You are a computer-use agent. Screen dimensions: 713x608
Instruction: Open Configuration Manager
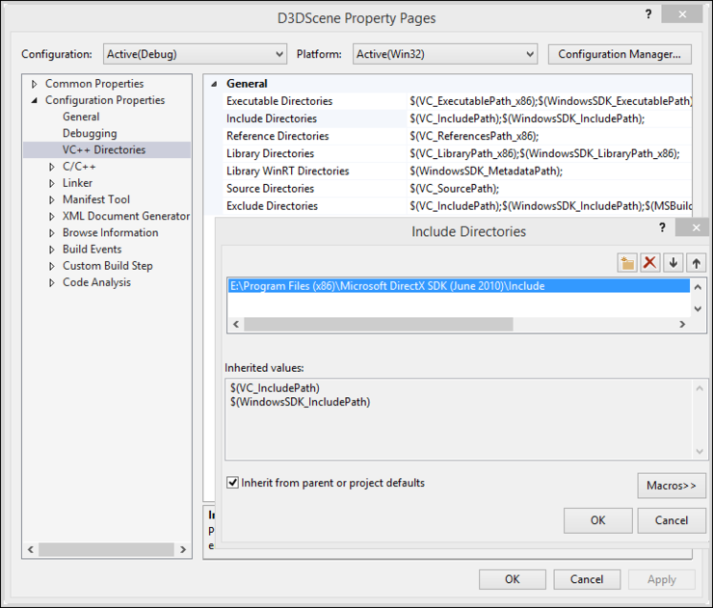pos(624,54)
